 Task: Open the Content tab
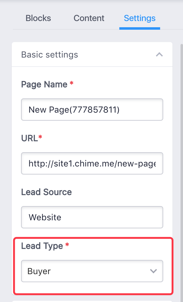(x=89, y=18)
